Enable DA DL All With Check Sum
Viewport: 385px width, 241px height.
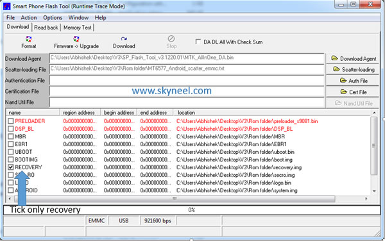[198, 42]
